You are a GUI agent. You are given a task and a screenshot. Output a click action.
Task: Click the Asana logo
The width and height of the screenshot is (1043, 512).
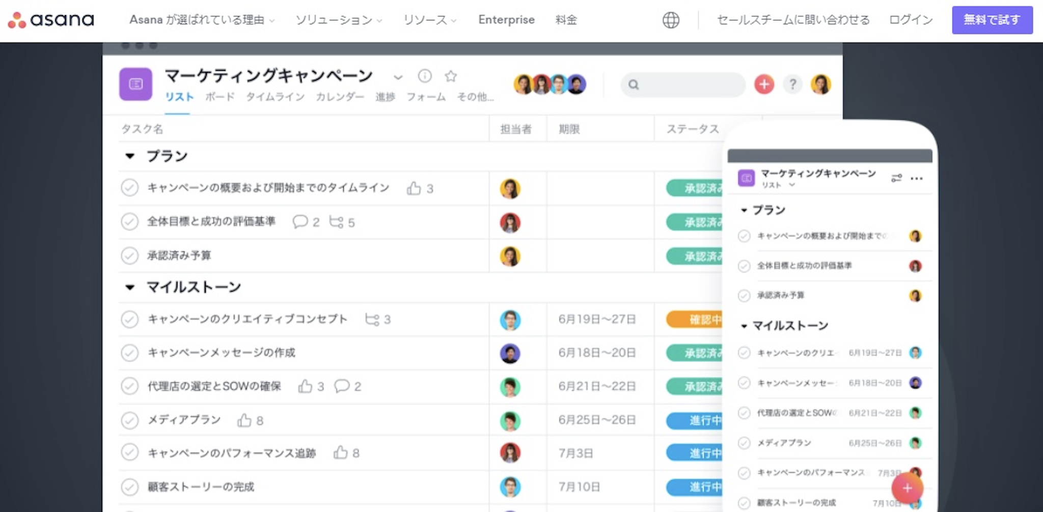tap(50, 20)
